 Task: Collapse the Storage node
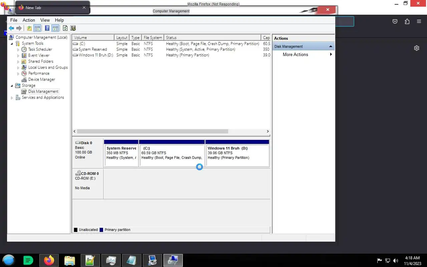[12, 85]
